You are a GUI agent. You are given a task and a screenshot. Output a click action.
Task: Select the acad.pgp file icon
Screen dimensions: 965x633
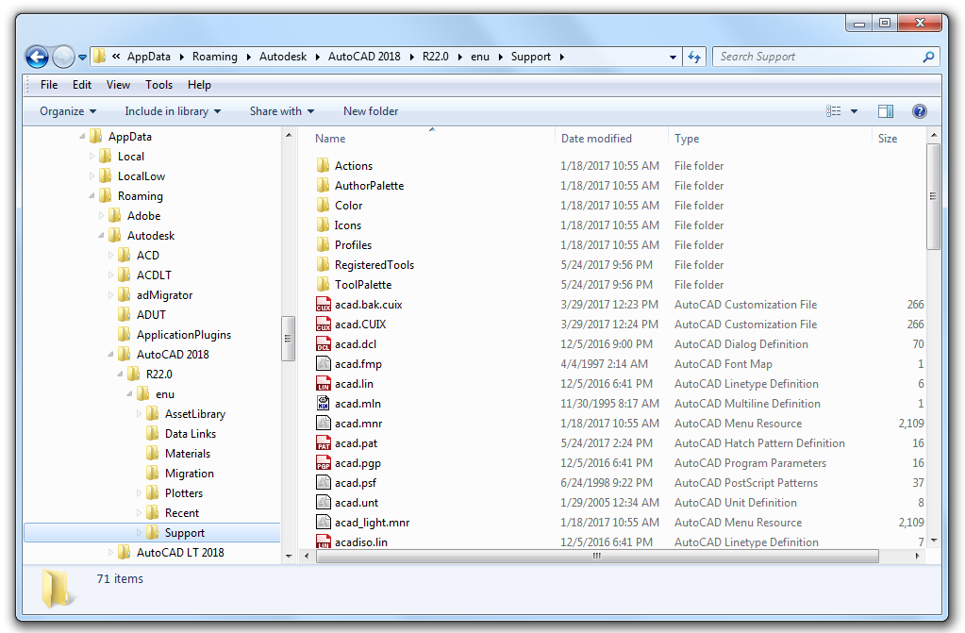(324, 462)
